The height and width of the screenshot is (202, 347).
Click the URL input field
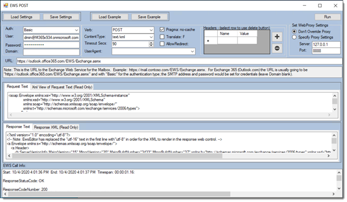tap(179, 61)
